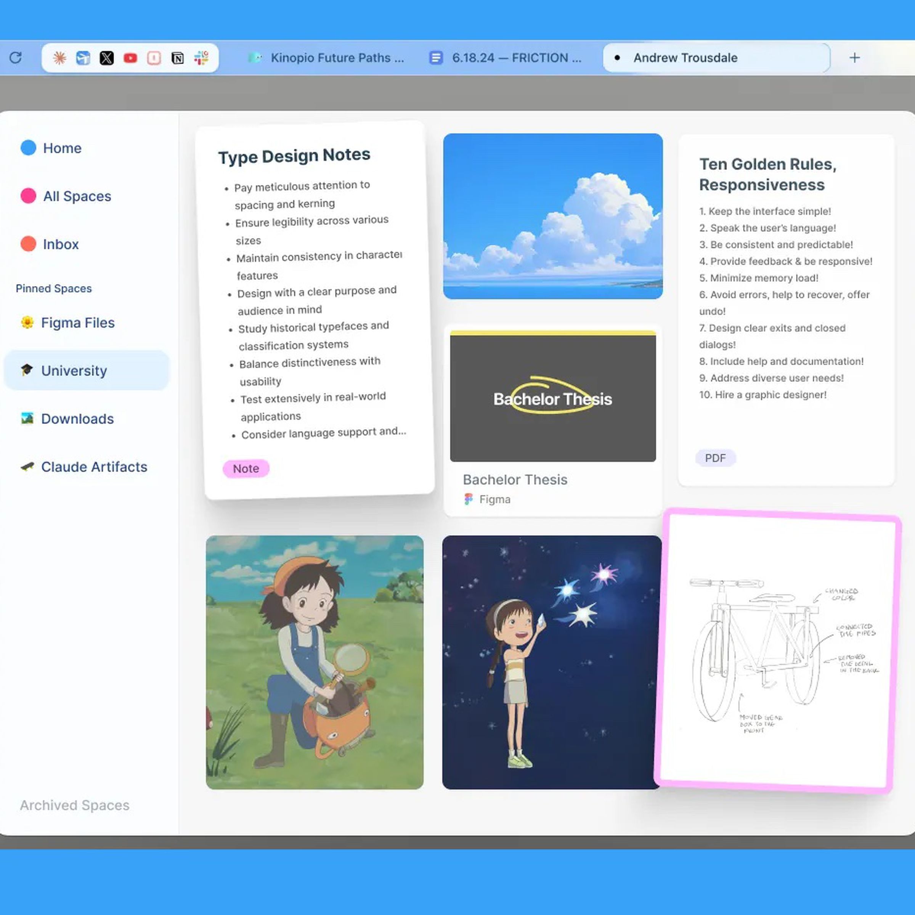Click the document favicon on FRICTION tab
Screen dimensions: 915x915
click(x=436, y=58)
